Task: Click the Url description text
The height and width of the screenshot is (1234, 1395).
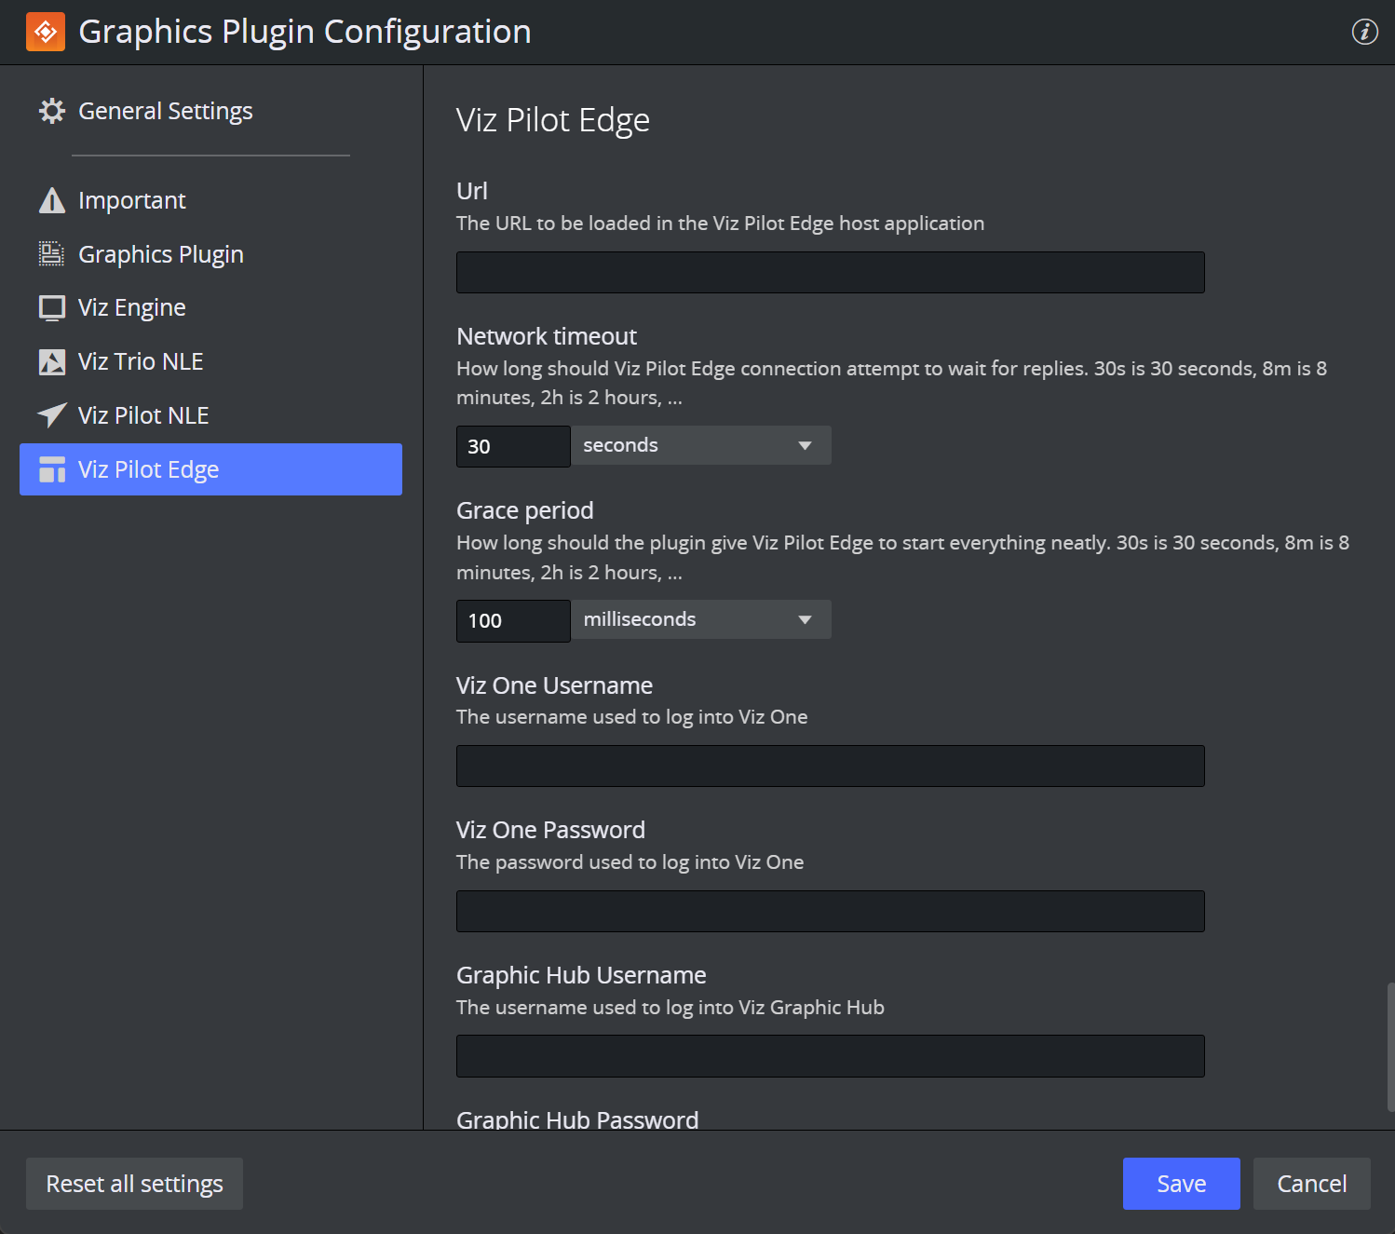Action: (x=720, y=224)
